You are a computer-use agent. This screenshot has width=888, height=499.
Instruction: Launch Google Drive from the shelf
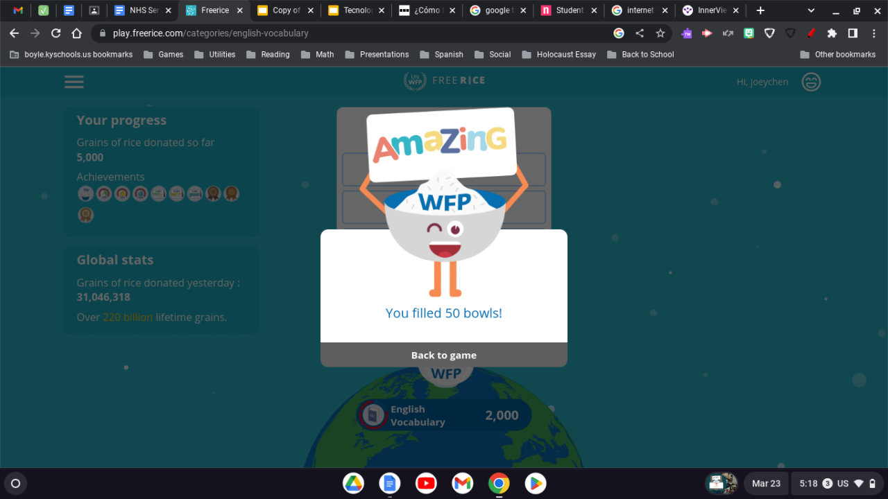(x=353, y=484)
